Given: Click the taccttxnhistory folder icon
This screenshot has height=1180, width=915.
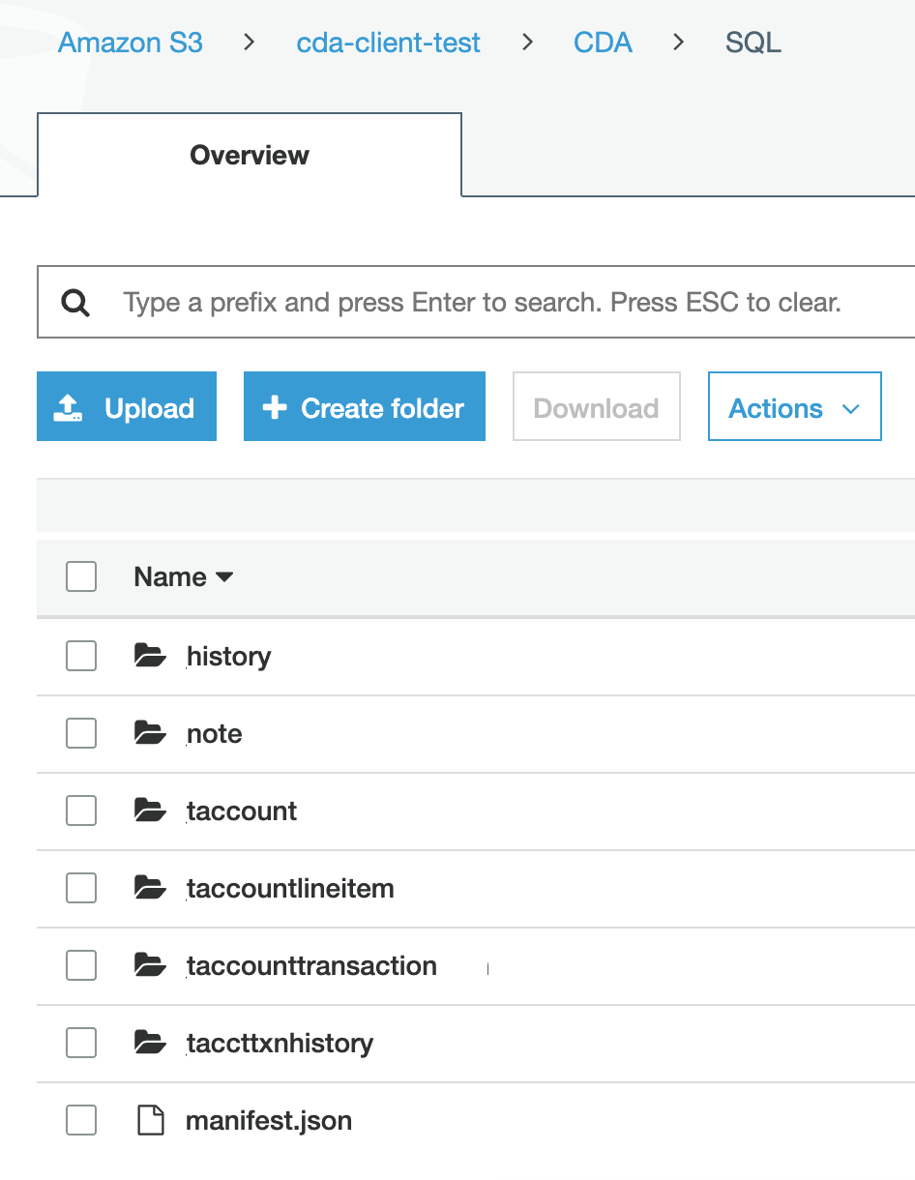Looking at the screenshot, I should [150, 1044].
